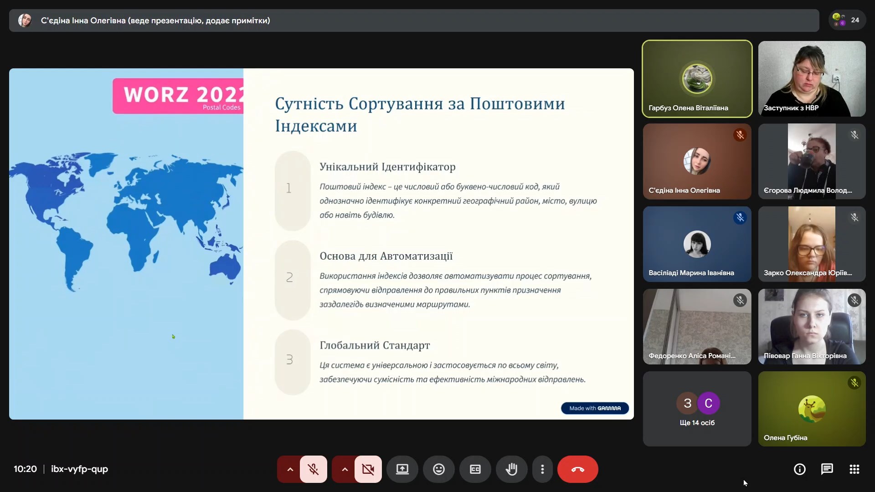Open the chat panel
875x492 pixels.
[x=827, y=469]
